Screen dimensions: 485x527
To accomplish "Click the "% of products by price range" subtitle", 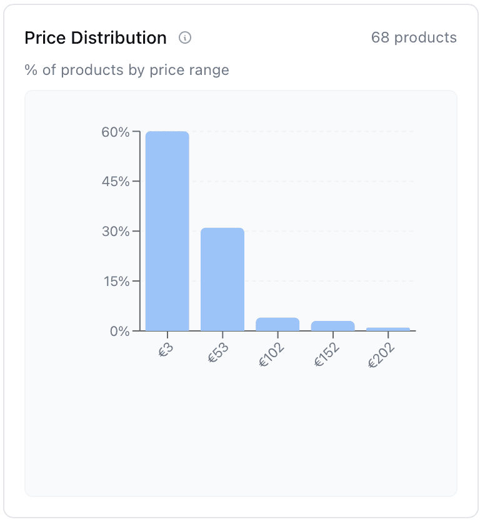I will coord(127,70).
